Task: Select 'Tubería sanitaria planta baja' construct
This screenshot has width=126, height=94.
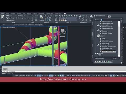Action: pos(109,52)
